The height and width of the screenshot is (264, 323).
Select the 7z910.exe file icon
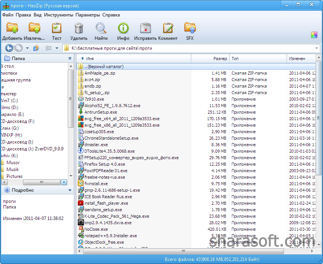click(81, 99)
